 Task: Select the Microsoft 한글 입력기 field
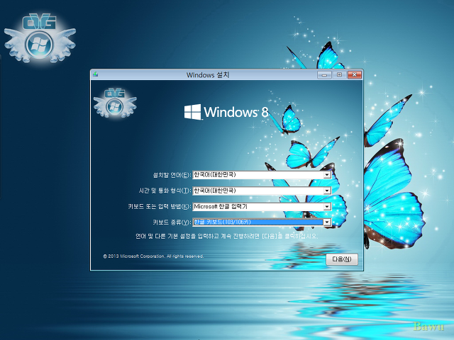point(262,207)
